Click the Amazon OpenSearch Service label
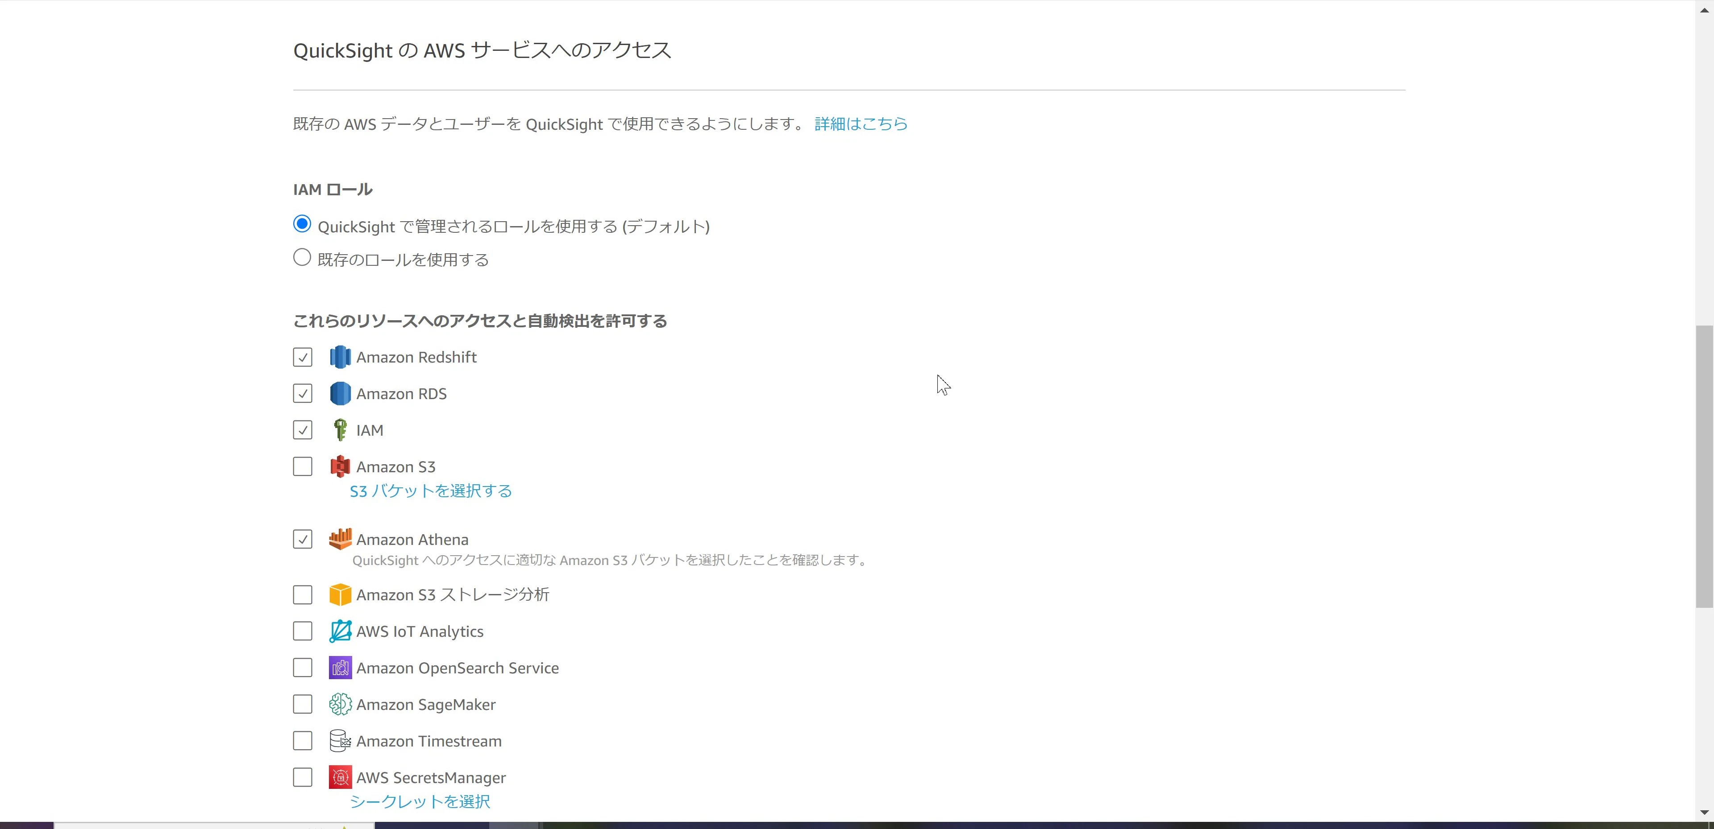1714x829 pixels. 458,668
